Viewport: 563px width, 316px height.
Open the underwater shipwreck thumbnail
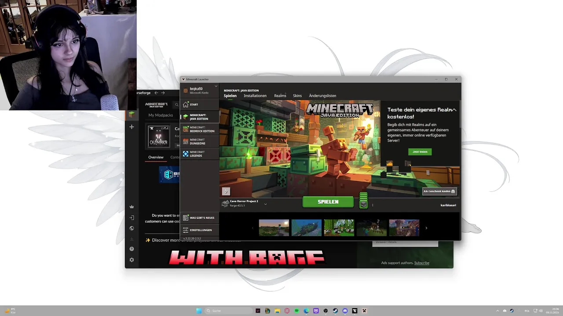coord(307,228)
